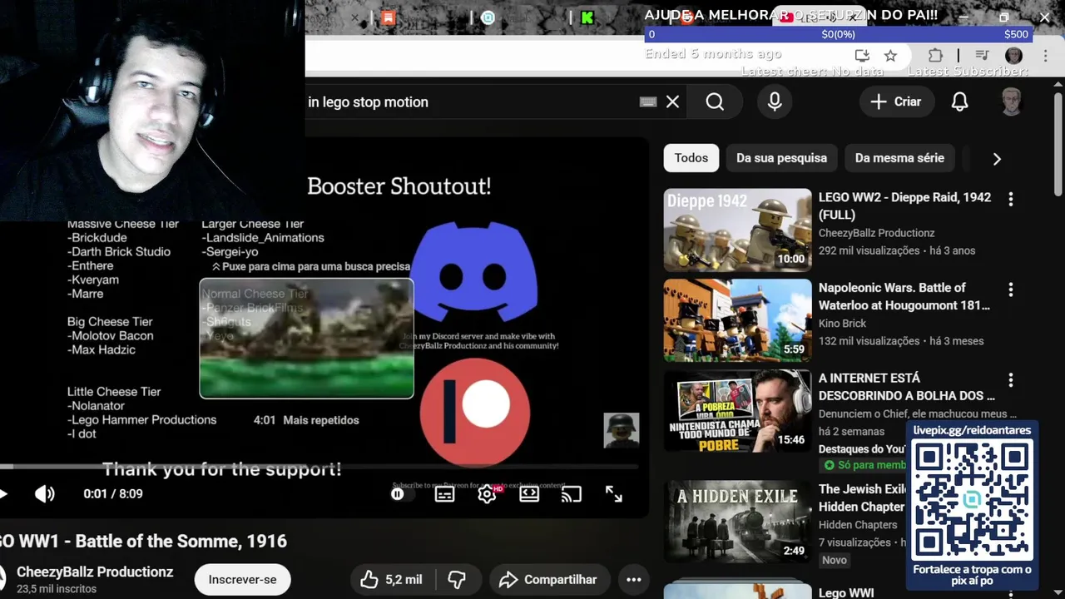Click the video title Battle of the Somme
This screenshot has width=1065, height=599.
click(x=143, y=541)
